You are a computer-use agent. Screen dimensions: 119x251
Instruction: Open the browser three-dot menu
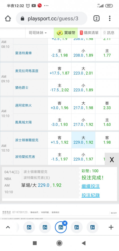pyautogui.click(x=110, y=19)
